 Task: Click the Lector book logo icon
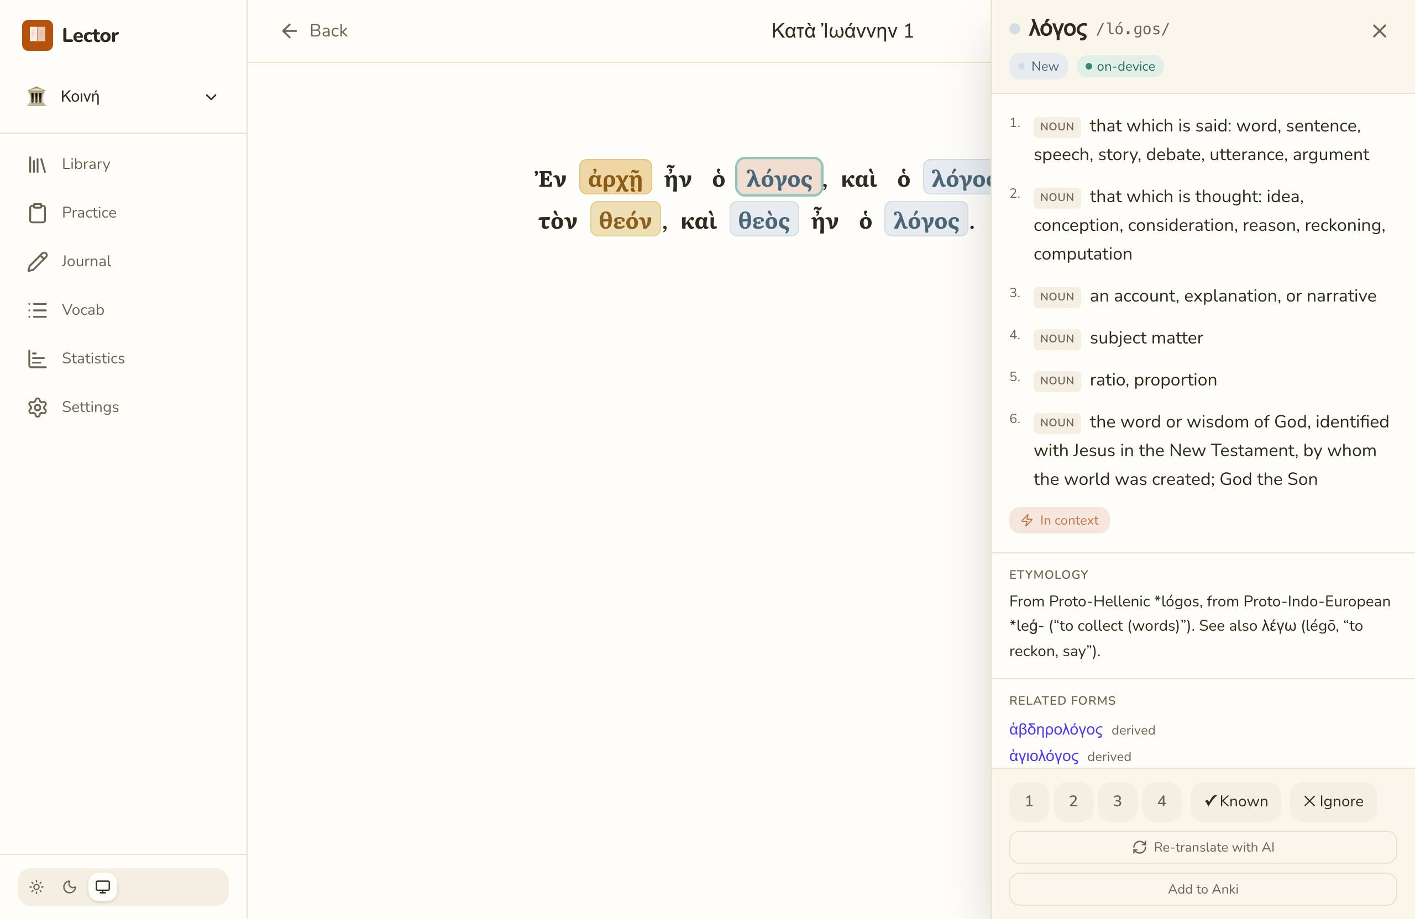38,35
